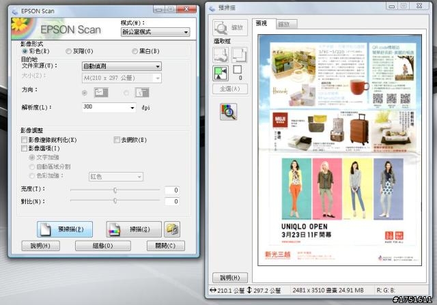Enable 影像邊緣銳利化(K) checkbox
Image resolution: width=437 pixels, height=305 pixels.
point(25,140)
